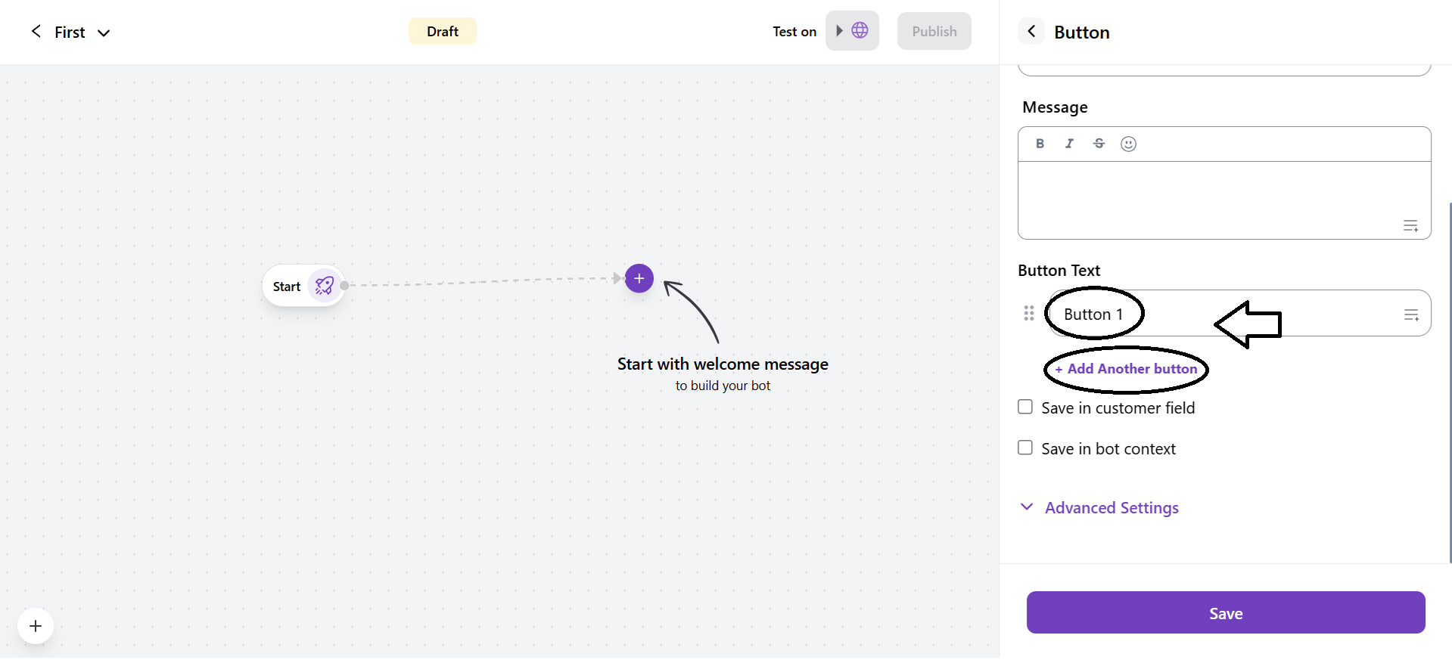The height and width of the screenshot is (660, 1452).
Task: Enable Save in bot context checkbox
Action: point(1025,448)
